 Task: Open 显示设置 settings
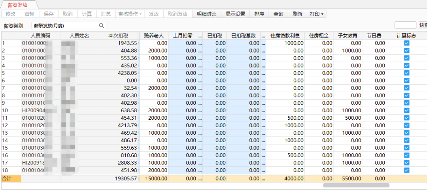coord(235,14)
